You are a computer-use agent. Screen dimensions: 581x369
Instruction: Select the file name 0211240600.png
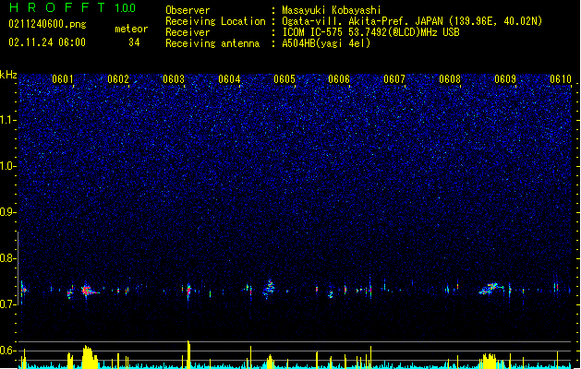pos(47,25)
